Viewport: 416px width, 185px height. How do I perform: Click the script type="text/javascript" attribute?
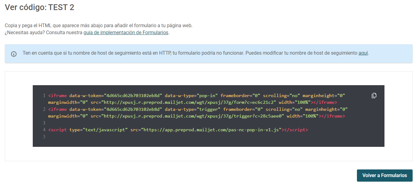[x=99, y=130]
